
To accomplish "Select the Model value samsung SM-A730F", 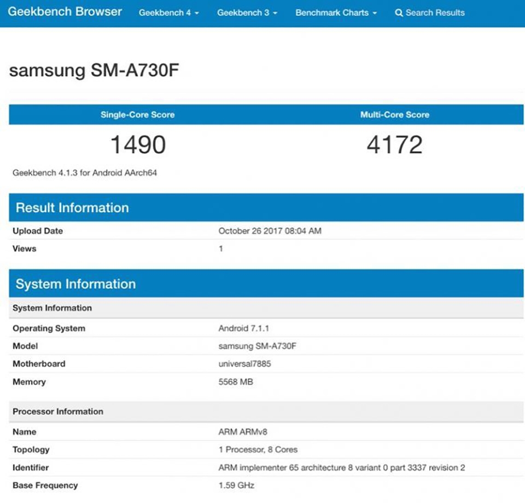I will [x=258, y=346].
